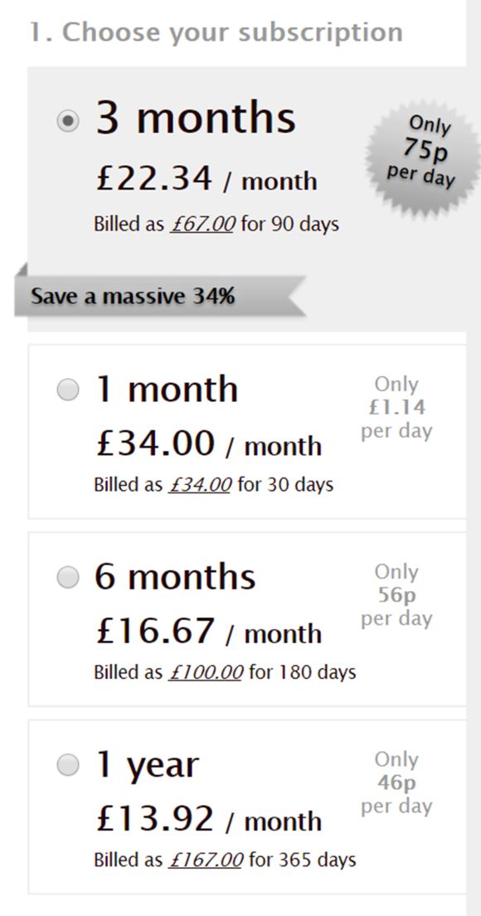
Task: Follow the £100.00 billed amount link
Action: 205,672
